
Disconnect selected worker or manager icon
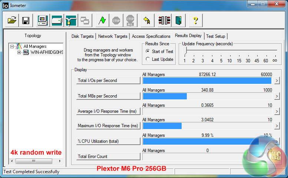point(165,20)
